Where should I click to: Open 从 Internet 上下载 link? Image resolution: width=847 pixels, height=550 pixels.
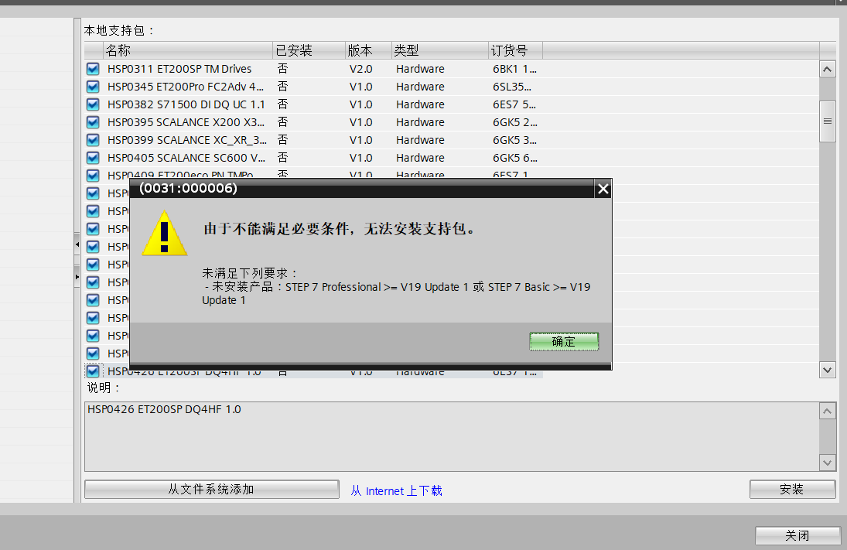(x=397, y=490)
